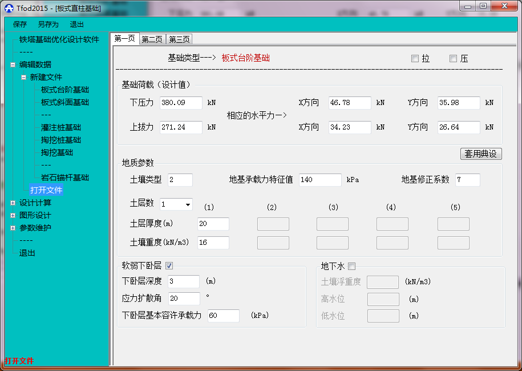The image size is (522, 371).
Task: Click the 下卧层深度 input field
Action: (184, 281)
